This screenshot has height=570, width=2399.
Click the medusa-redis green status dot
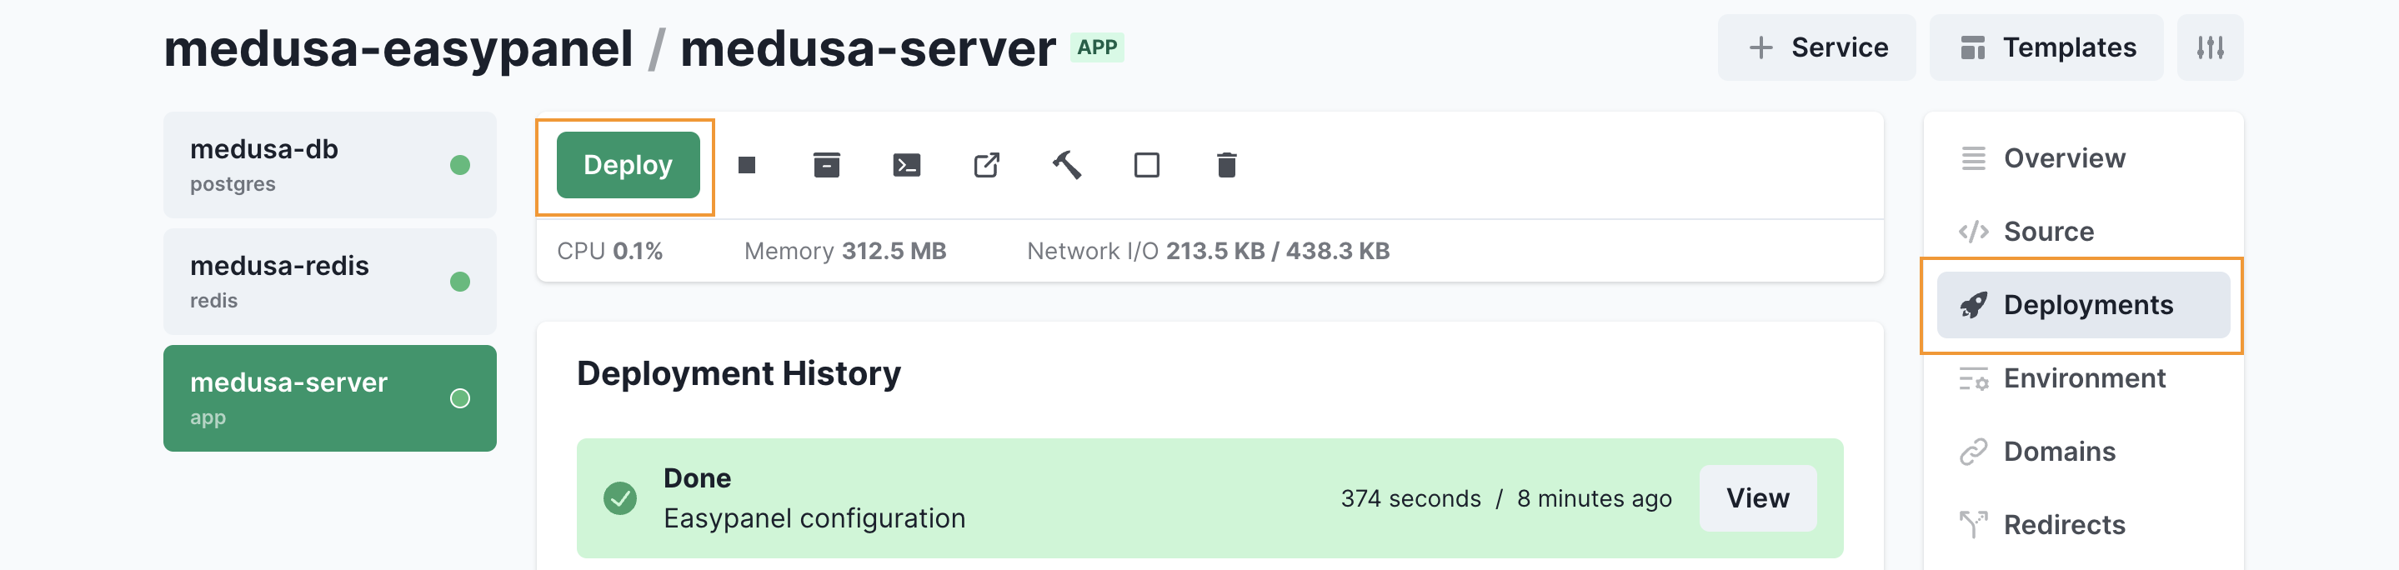pos(459,282)
